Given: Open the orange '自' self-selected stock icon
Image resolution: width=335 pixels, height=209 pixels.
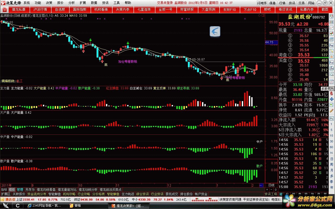Looking at the screenshot, I should click(332, 57).
